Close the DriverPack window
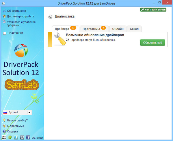This screenshot has width=173, height=141. 167,3
